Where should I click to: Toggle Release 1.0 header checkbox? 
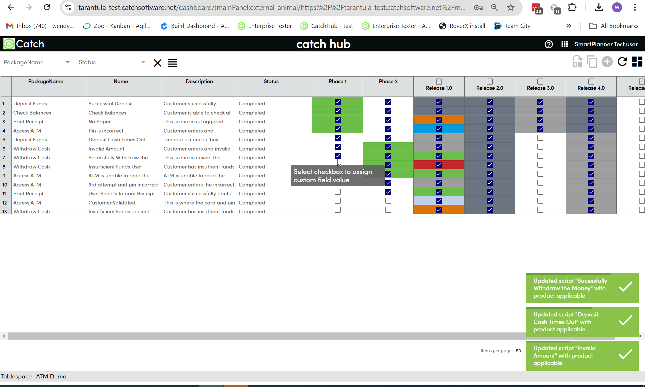tap(439, 81)
